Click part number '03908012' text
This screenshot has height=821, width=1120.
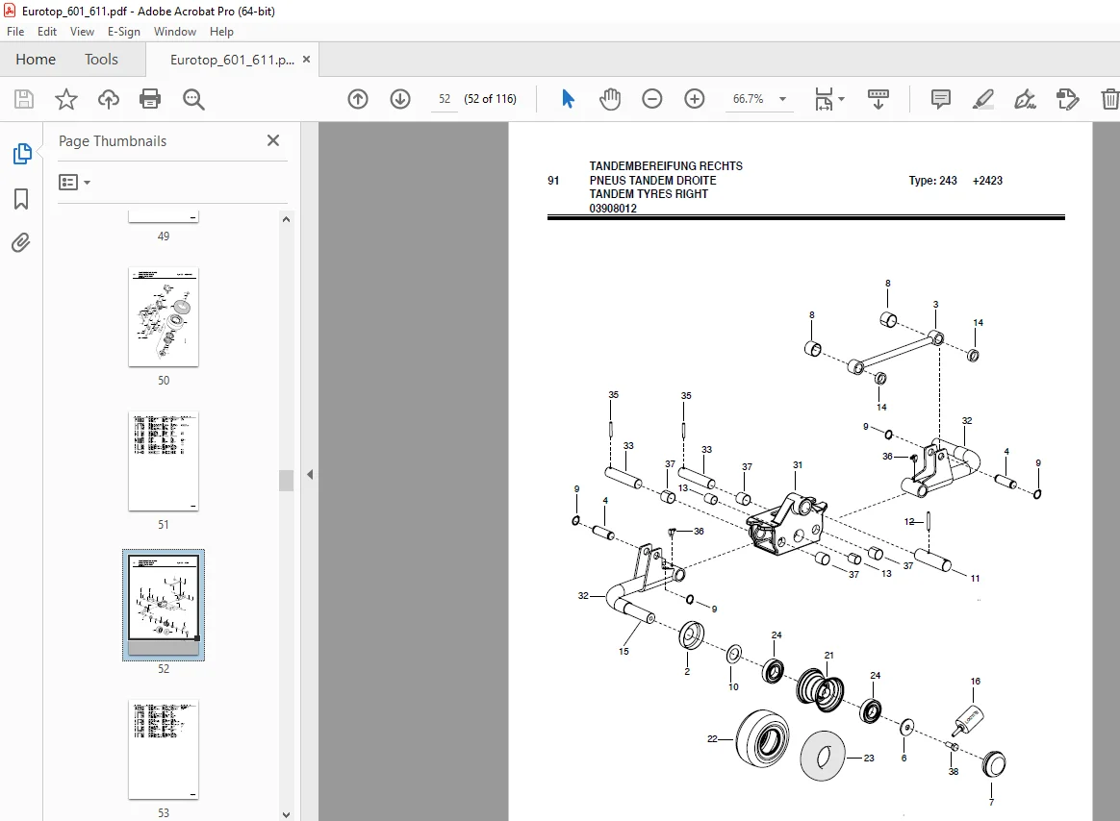point(613,209)
